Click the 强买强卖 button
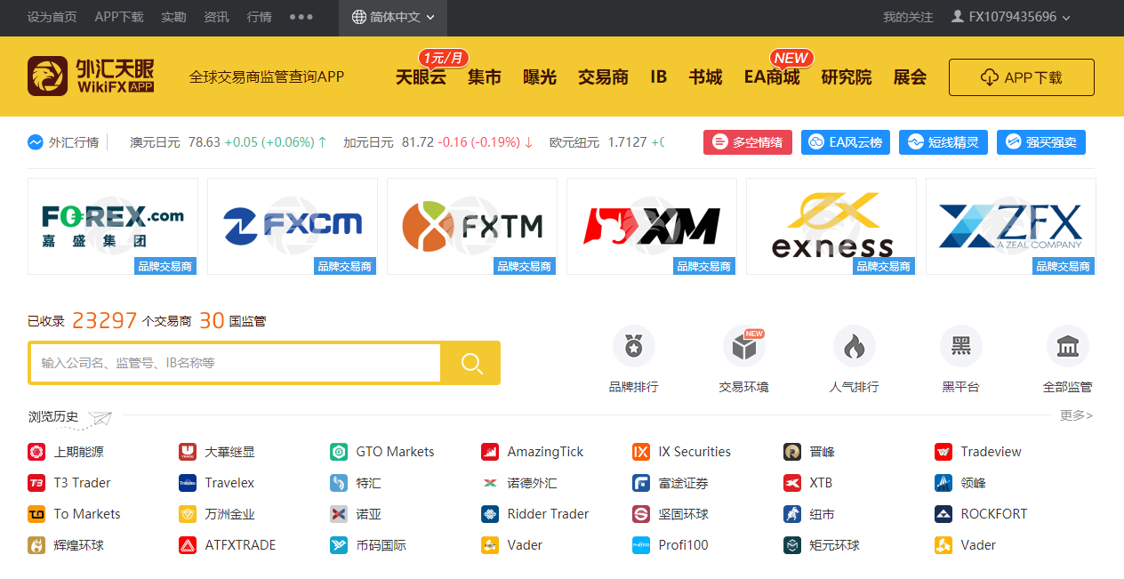 1041,142
